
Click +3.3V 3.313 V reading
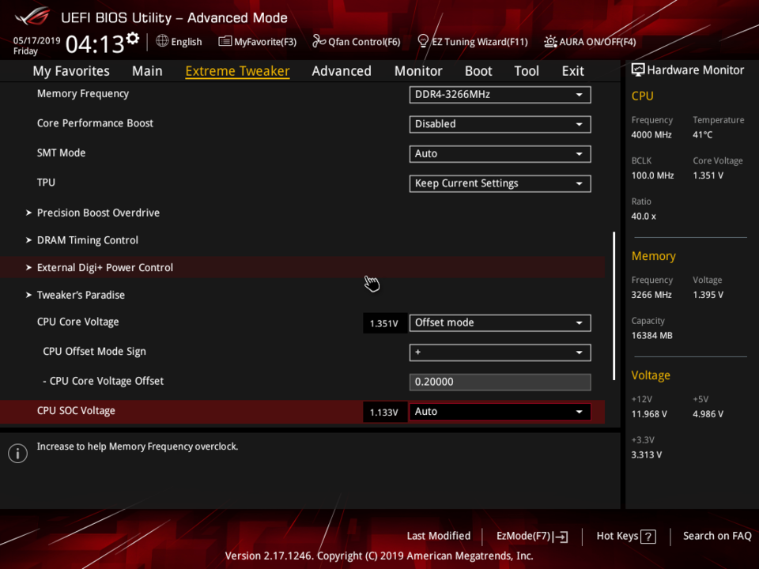pyautogui.click(x=646, y=455)
